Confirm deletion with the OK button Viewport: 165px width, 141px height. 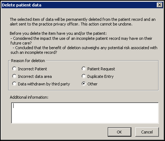pyautogui.click(x=120, y=132)
